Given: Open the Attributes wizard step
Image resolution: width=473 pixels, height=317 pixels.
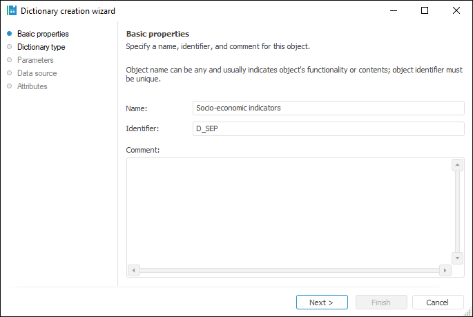Looking at the screenshot, I should pos(32,86).
